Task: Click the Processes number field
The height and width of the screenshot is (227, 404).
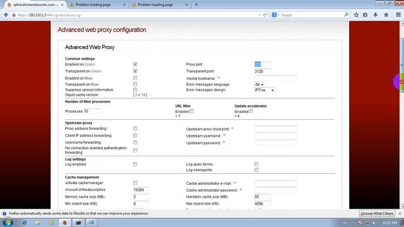Action: click(x=92, y=111)
